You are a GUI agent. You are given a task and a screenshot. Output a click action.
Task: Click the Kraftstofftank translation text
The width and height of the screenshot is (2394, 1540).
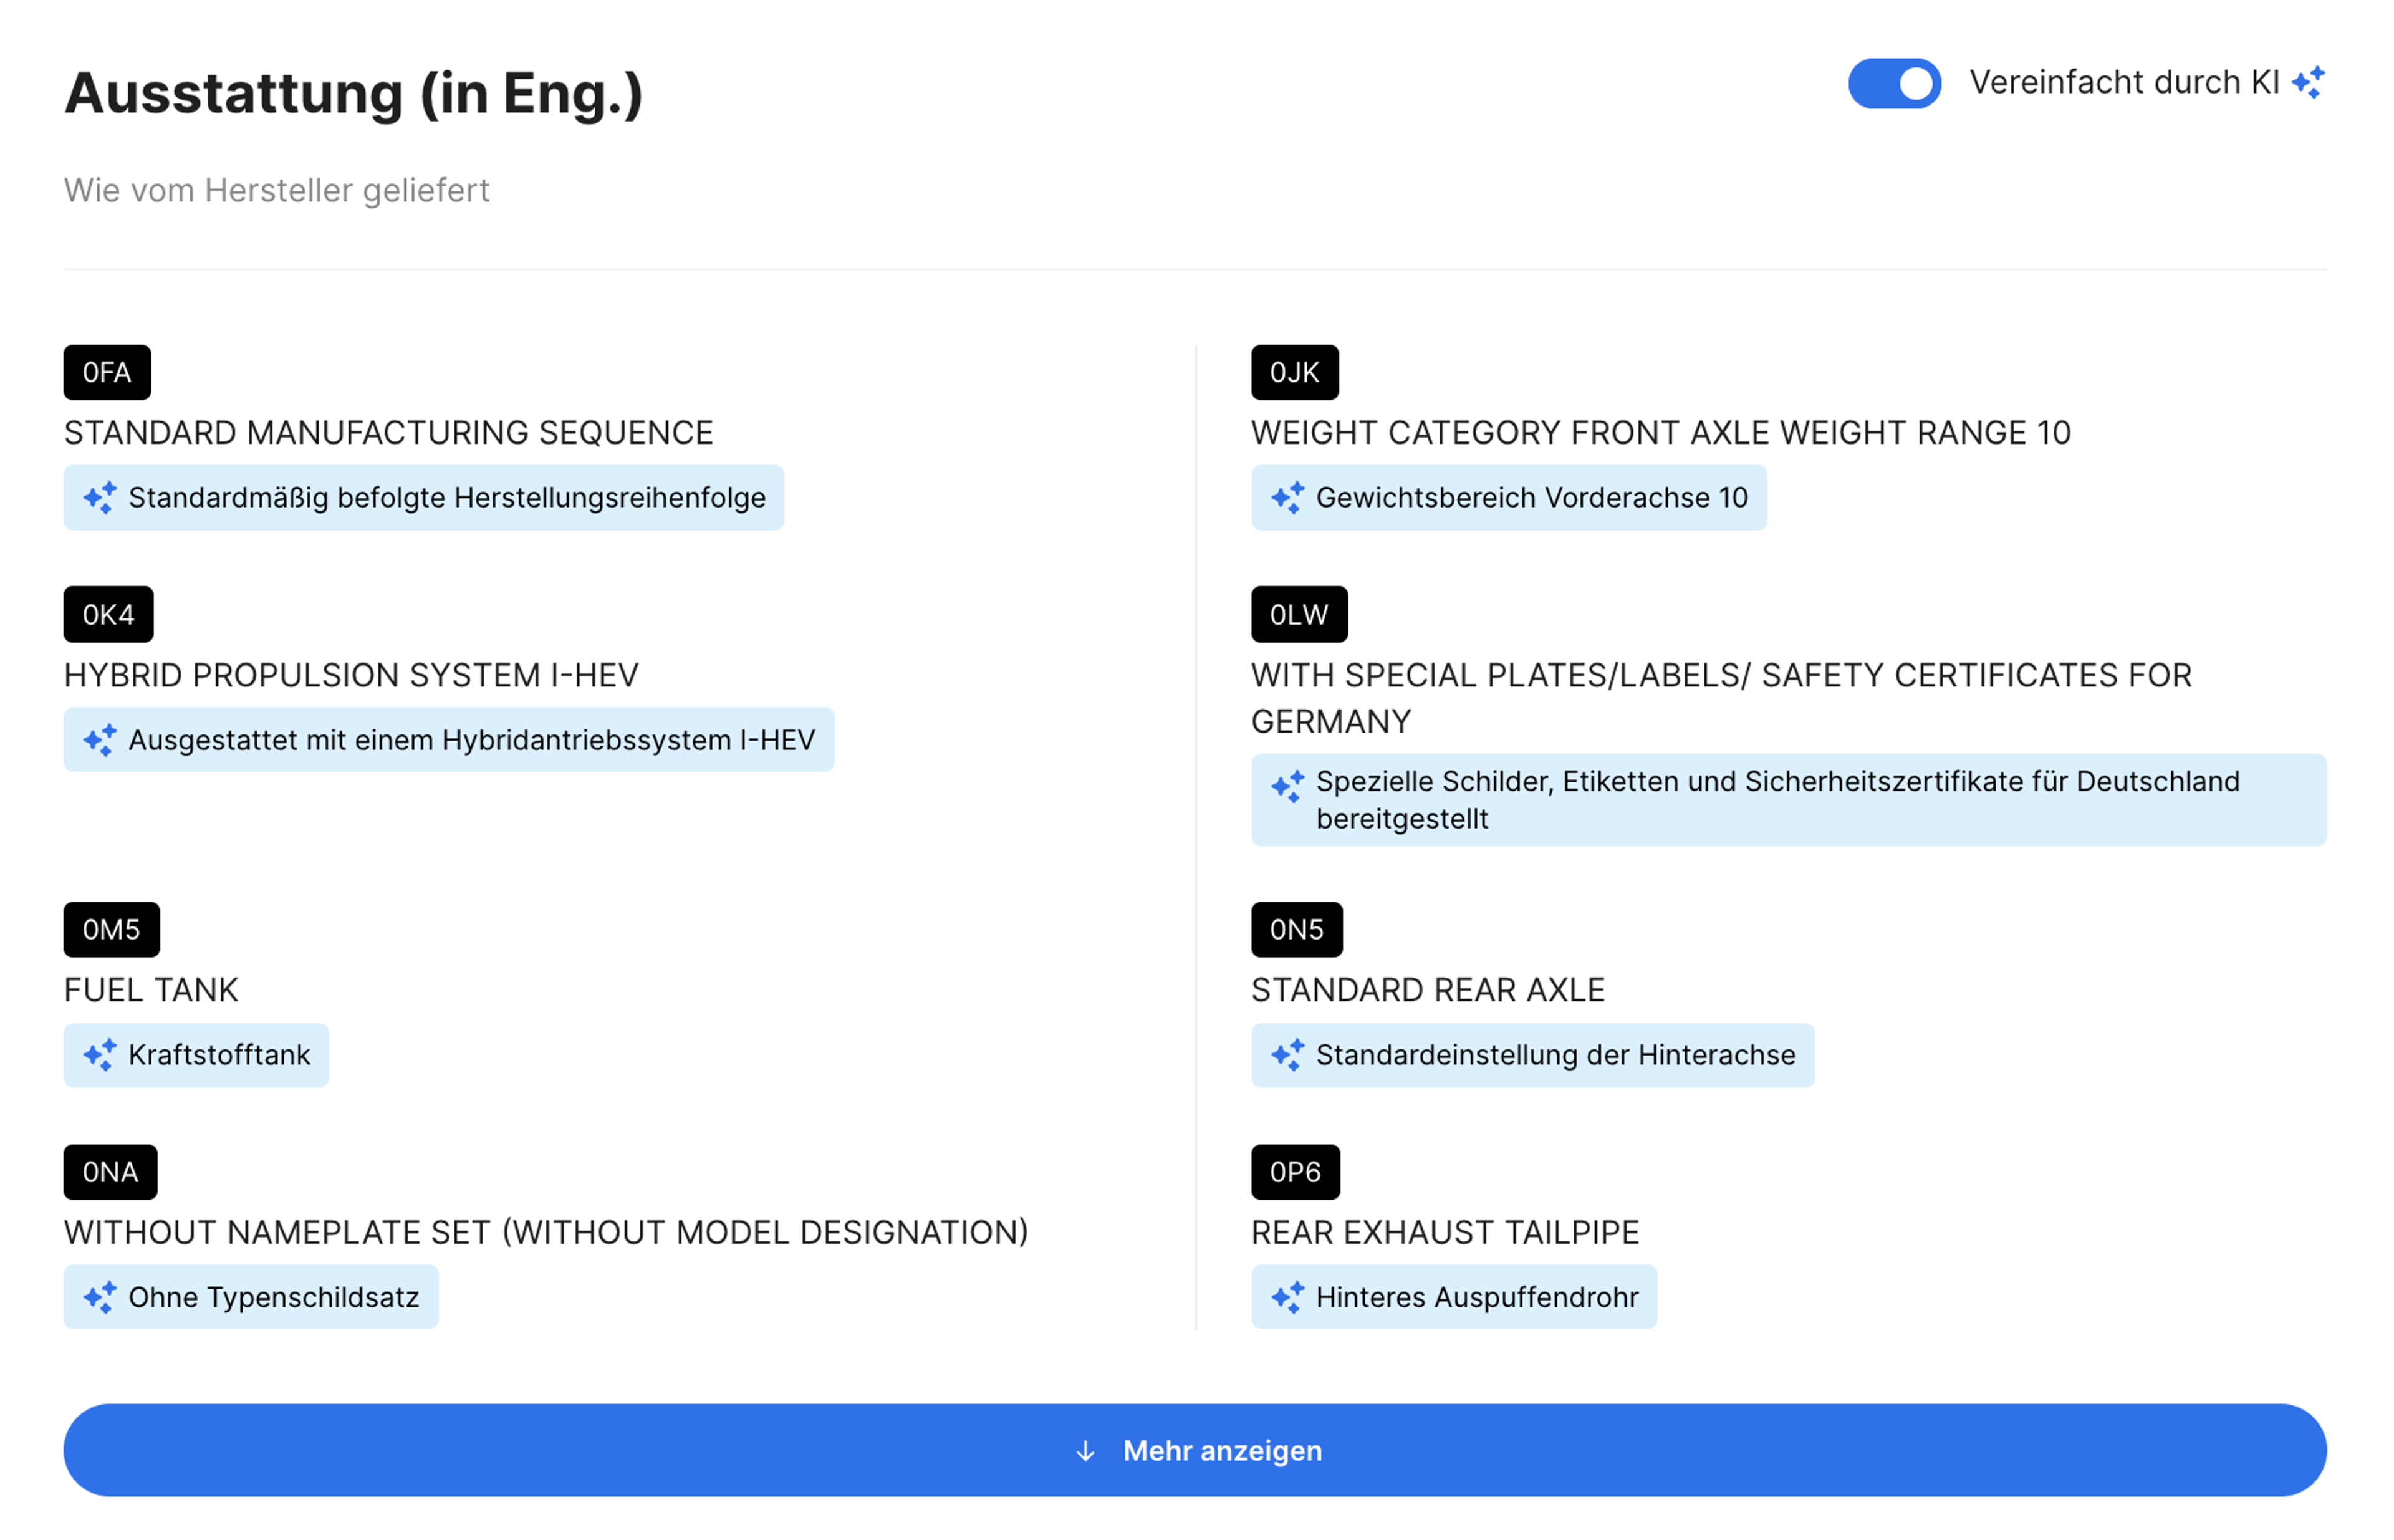tap(220, 1054)
